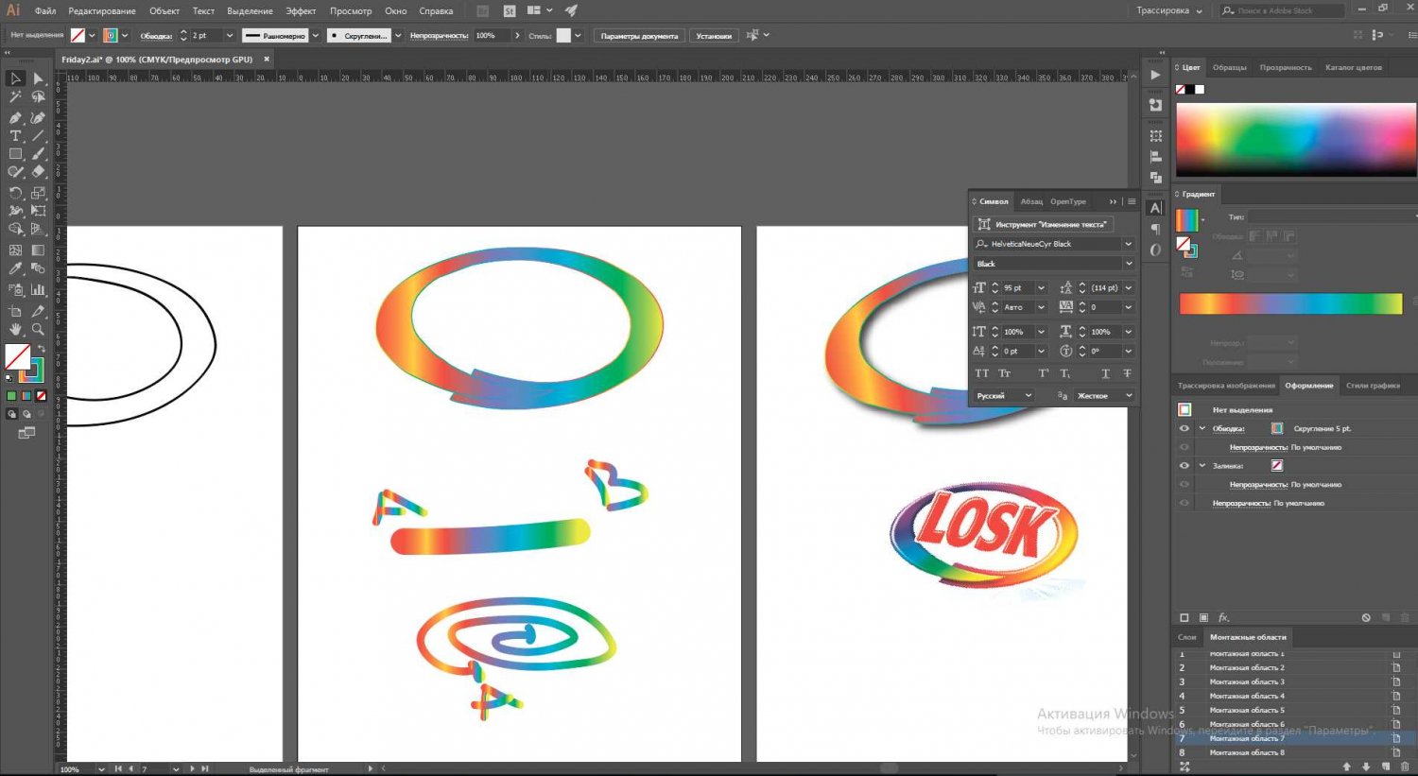The height and width of the screenshot is (776, 1418).
Task: Open the font style Black dropdown
Action: coord(1128,264)
